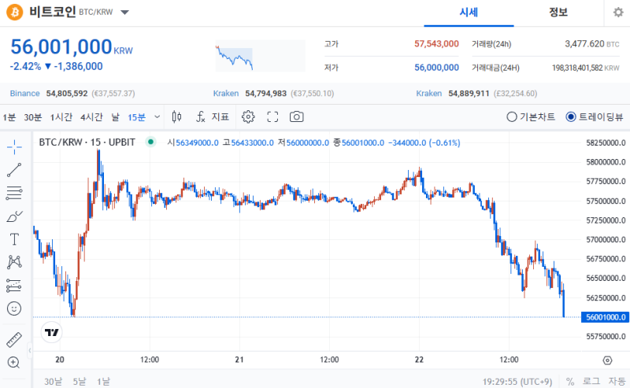
Task: Change candlestick chart style
Action: pyautogui.click(x=176, y=117)
